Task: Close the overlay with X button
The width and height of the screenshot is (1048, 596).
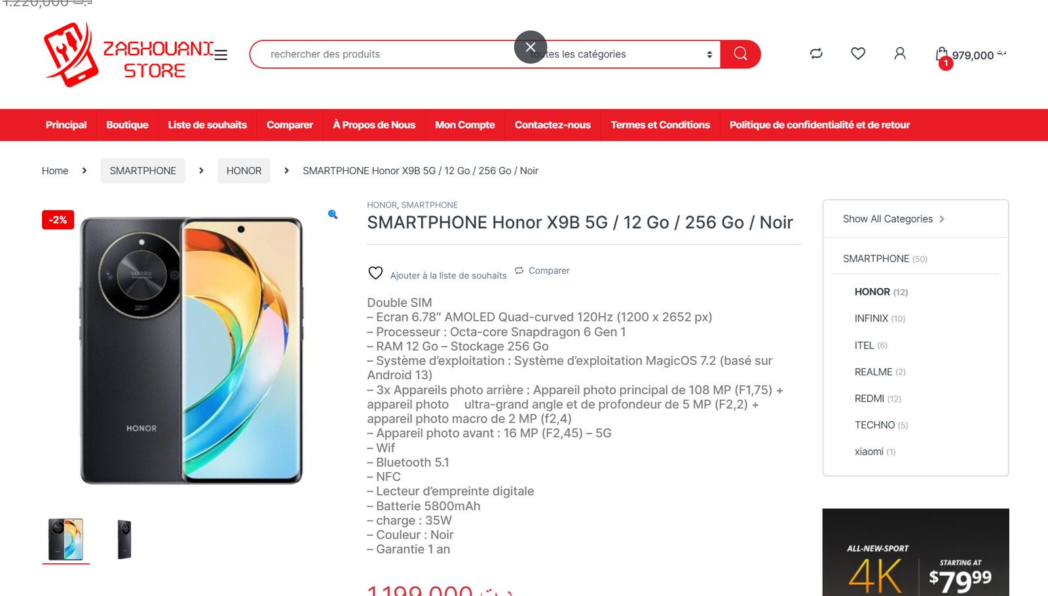Action: click(x=531, y=47)
